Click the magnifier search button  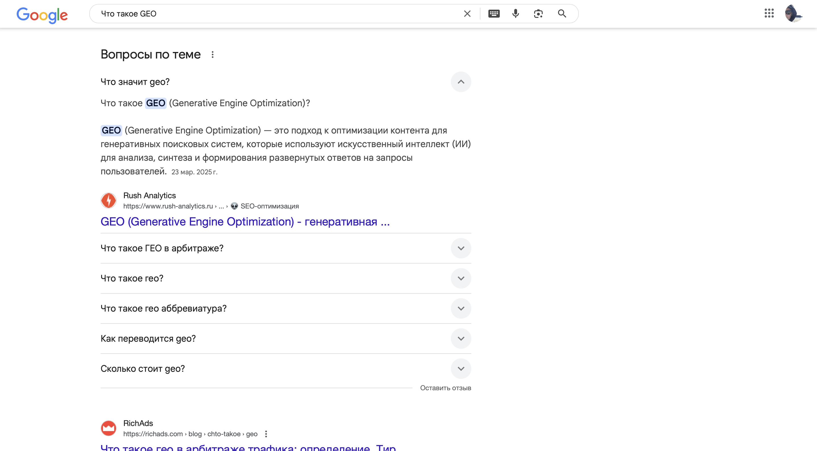[x=562, y=14]
